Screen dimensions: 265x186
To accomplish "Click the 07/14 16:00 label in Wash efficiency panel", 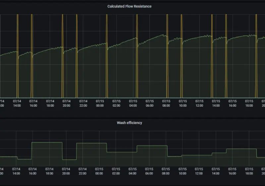I will point(32,171).
